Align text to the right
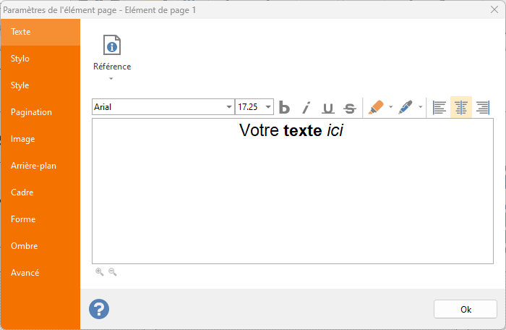This screenshot has height=330, width=506. coord(482,108)
